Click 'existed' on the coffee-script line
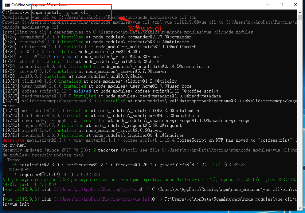305x213 pixels. [82, 91]
